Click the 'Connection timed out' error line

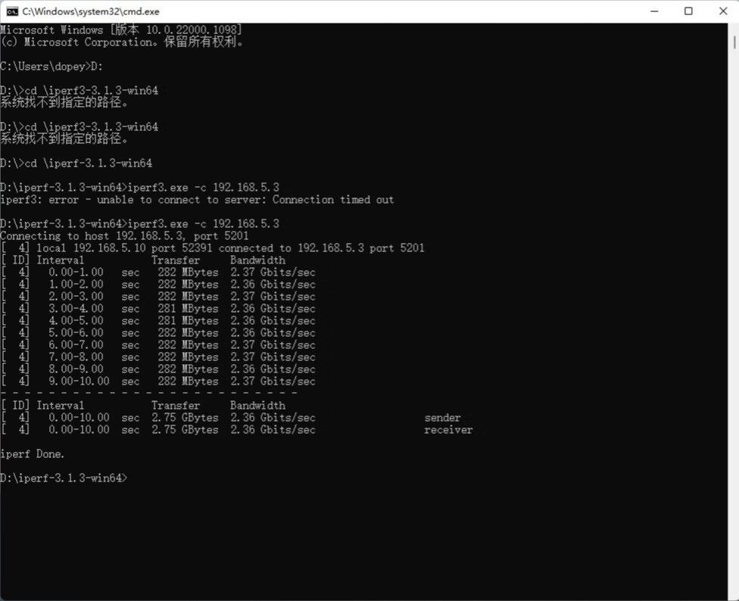click(x=197, y=200)
